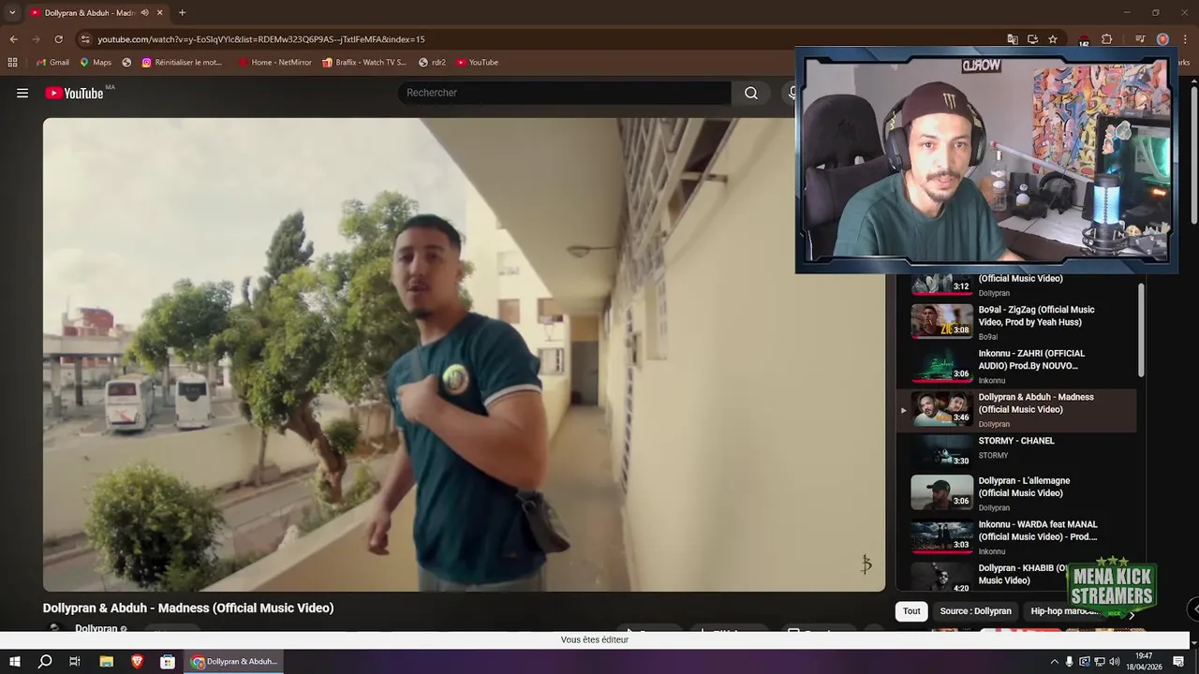Bookmark this page with the star icon
The image size is (1199, 674).
[x=1053, y=39]
